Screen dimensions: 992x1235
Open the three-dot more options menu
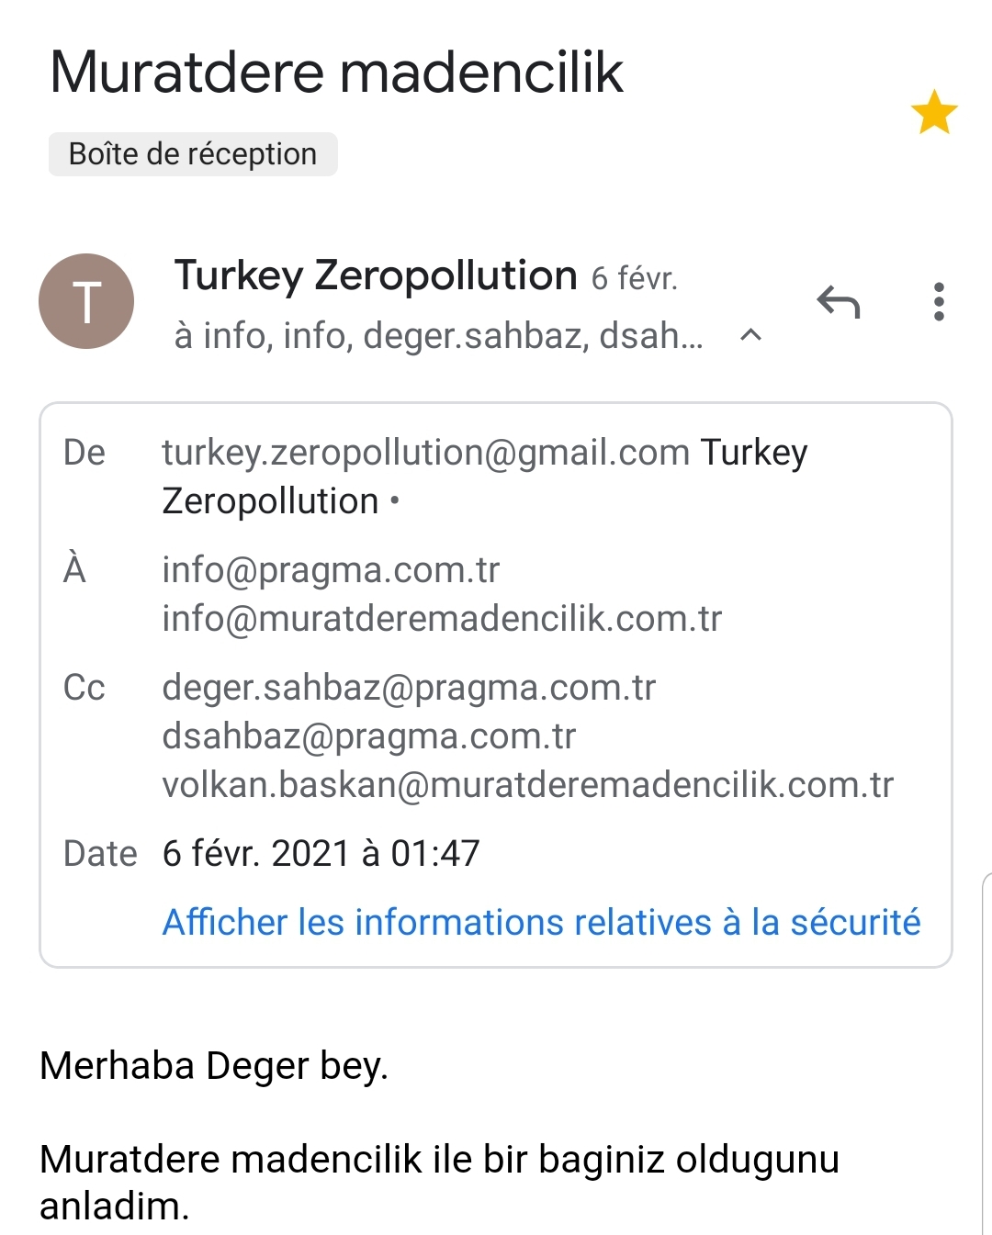[938, 302]
